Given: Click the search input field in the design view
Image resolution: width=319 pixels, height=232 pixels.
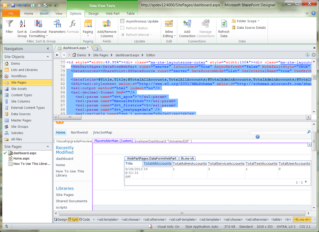Looking at the screenshot, I should point(278,132).
